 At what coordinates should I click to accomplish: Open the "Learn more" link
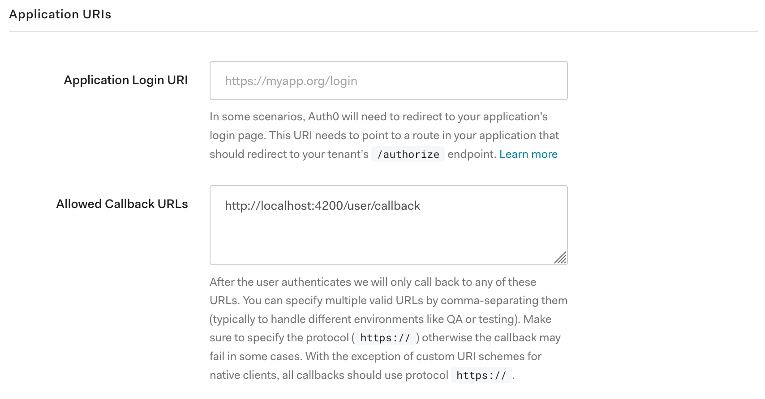tap(529, 154)
